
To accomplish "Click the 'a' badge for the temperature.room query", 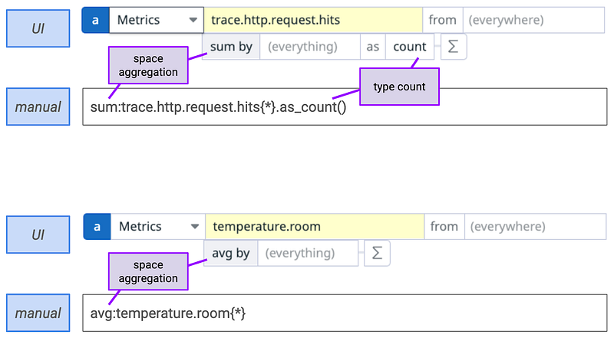I will pyautogui.click(x=97, y=226).
